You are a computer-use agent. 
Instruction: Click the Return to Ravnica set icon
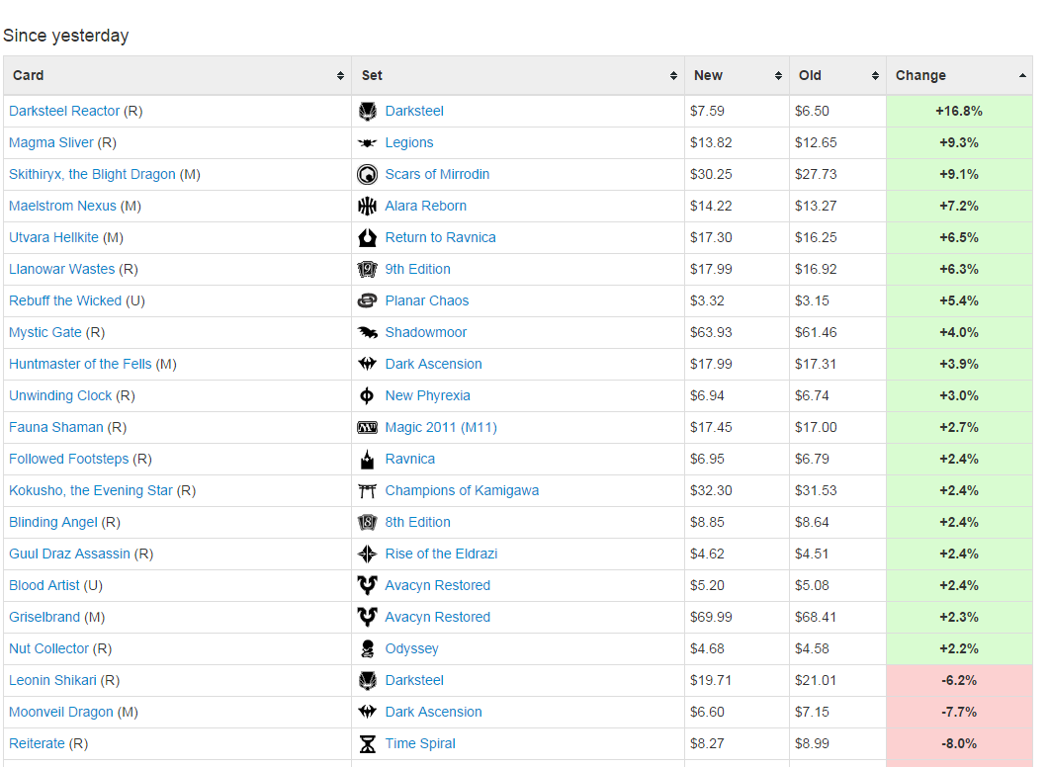click(x=367, y=238)
